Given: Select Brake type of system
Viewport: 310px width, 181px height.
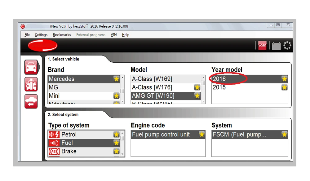Looking at the screenshot, I should click(84, 151).
